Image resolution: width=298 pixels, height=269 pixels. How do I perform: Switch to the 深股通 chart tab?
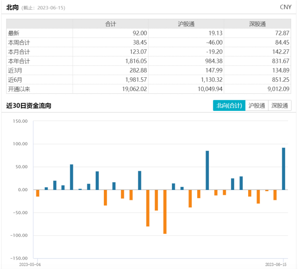click(280, 105)
